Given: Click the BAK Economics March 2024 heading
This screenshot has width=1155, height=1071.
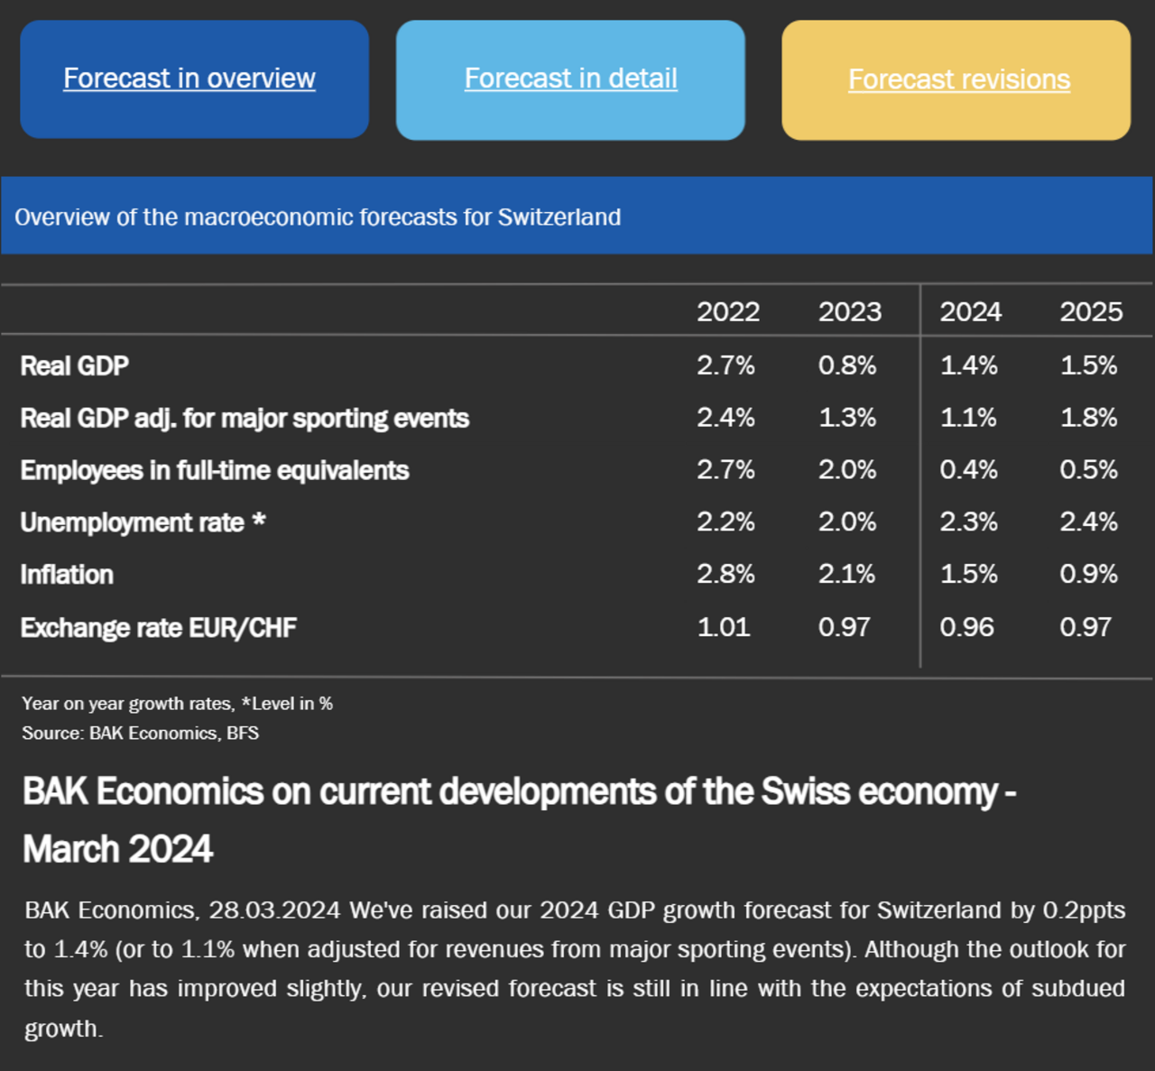Looking at the screenshot, I should pyautogui.click(x=520, y=820).
